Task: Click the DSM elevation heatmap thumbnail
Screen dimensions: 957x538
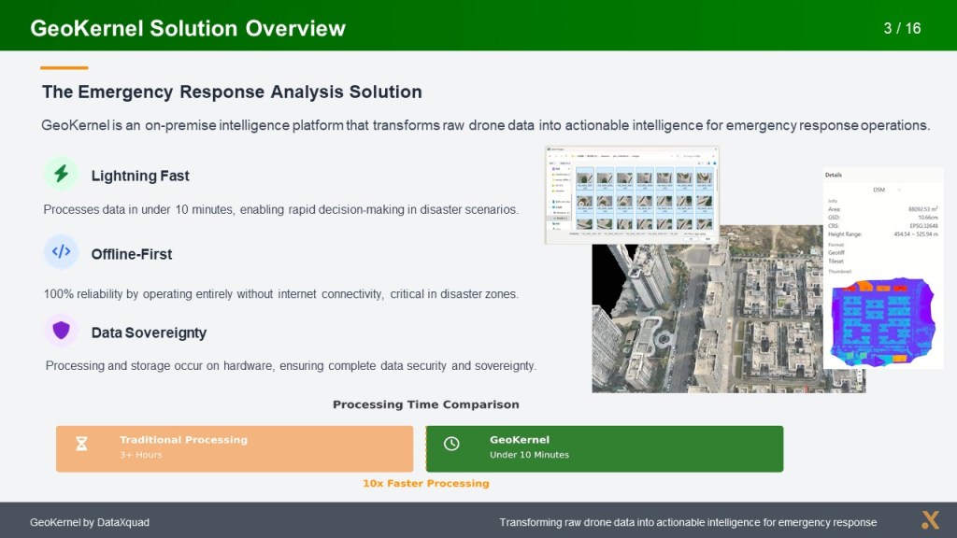Action: 881,320
